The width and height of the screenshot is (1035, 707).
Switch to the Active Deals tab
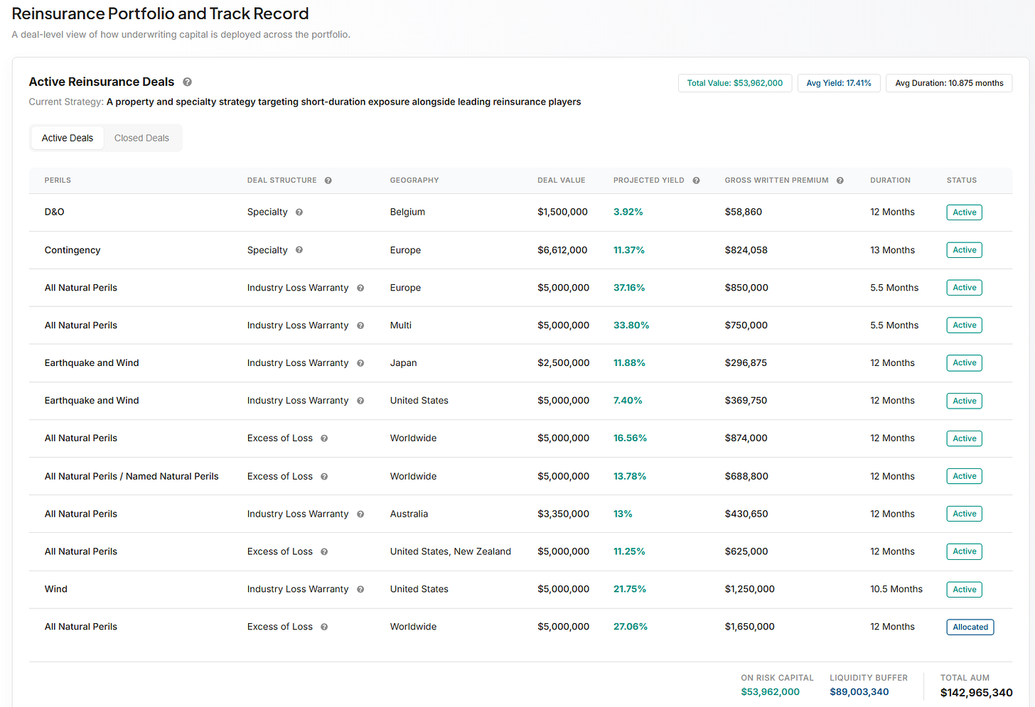point(68,138)
